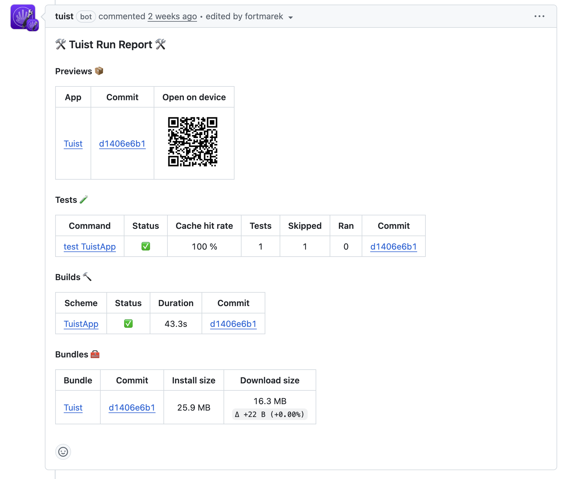566x479 pixels.
Task: Click the green checkmark in Tests status
Action: coord(145,246)
